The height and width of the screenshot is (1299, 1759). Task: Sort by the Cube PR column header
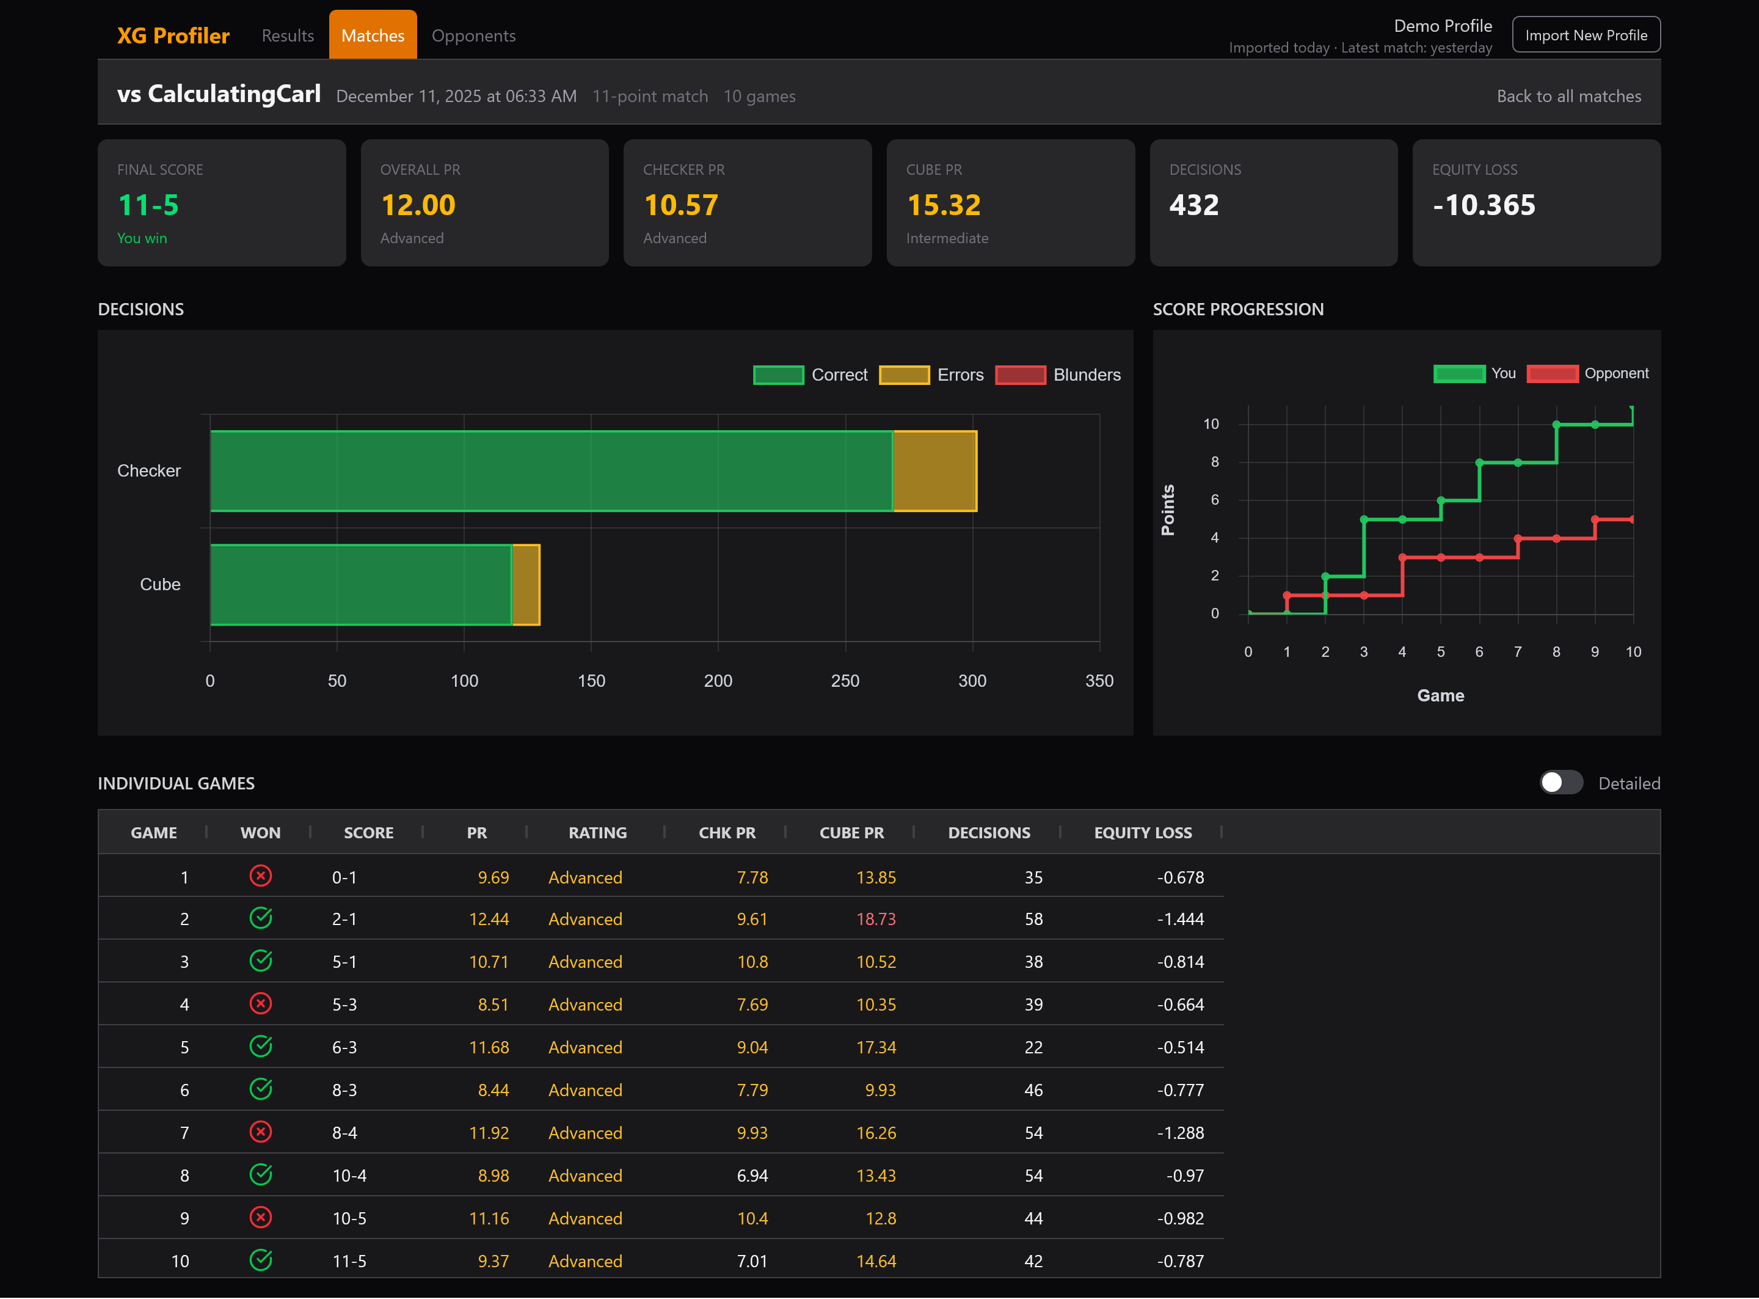(851, 833)
